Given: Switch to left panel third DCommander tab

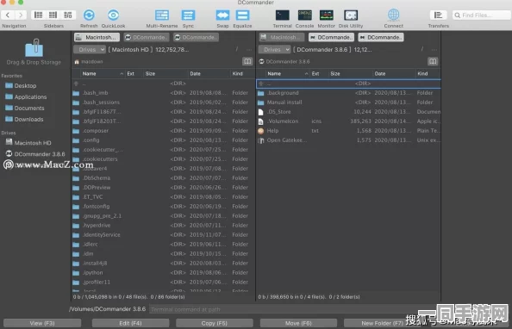Looking at the screenshot, I should tap(196, 37).
